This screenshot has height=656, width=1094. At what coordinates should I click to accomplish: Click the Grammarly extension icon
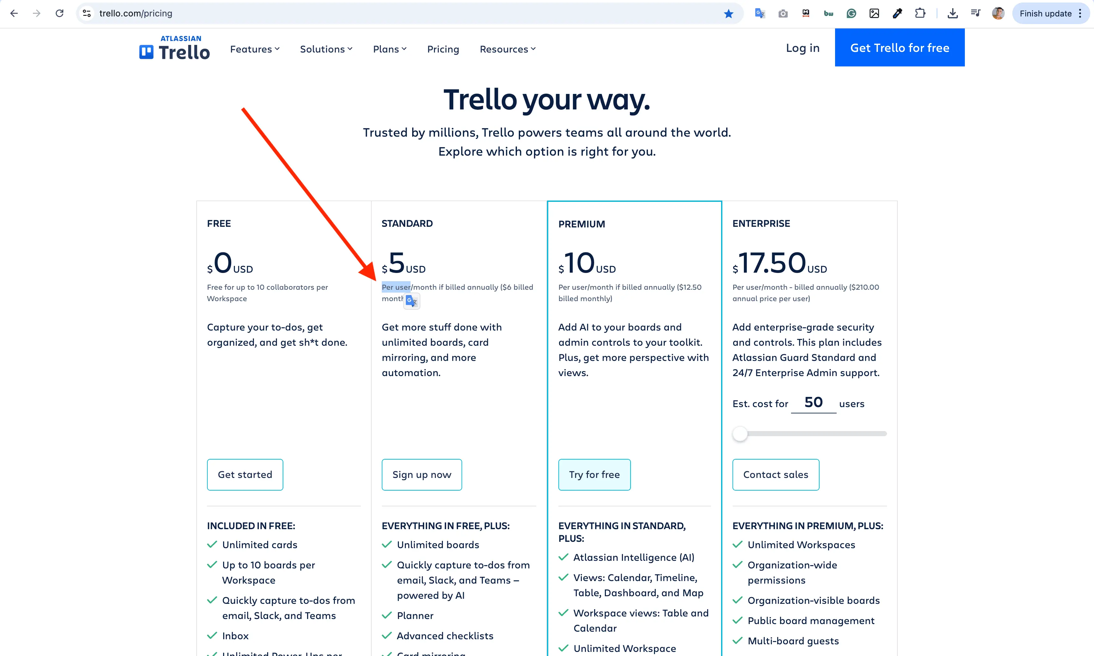tap(851, 14)
